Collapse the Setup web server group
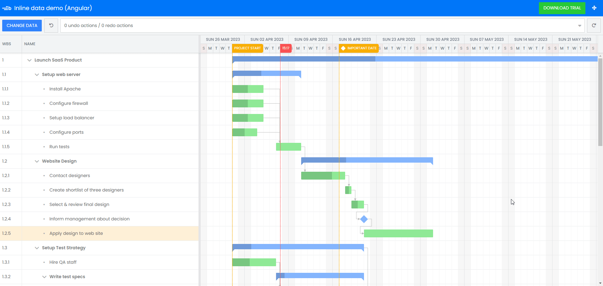 coord(37,74)
